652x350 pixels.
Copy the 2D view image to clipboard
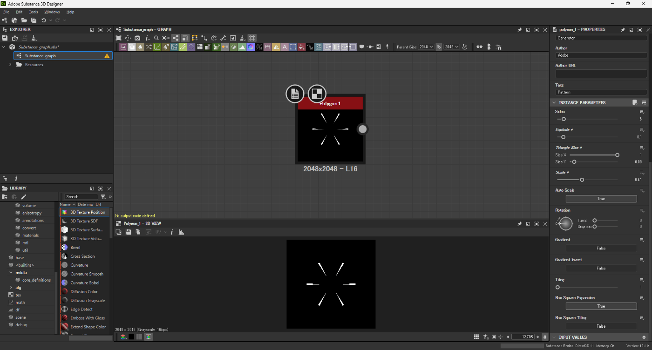pos(138,232)
